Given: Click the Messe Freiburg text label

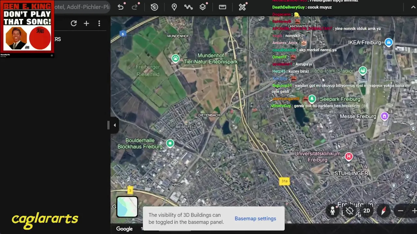Looking at the screenshot, I should [358, 116].
